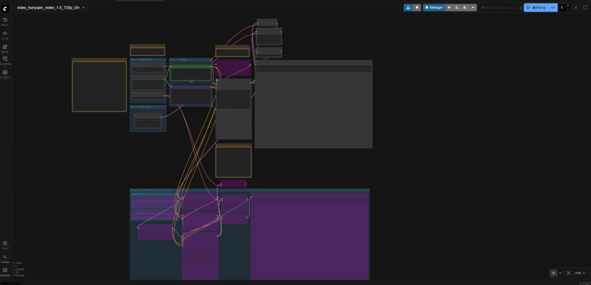Open the Models (モデル) sidebar panel
Viewport: 591px width, 285px height.
click(x=5, y=48)
